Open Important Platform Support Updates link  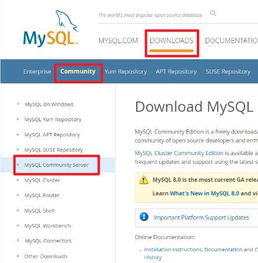coord(201,218)
